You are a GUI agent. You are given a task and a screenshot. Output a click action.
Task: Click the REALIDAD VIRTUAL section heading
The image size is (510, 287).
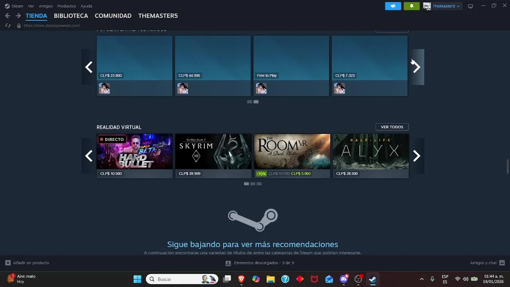119,127
